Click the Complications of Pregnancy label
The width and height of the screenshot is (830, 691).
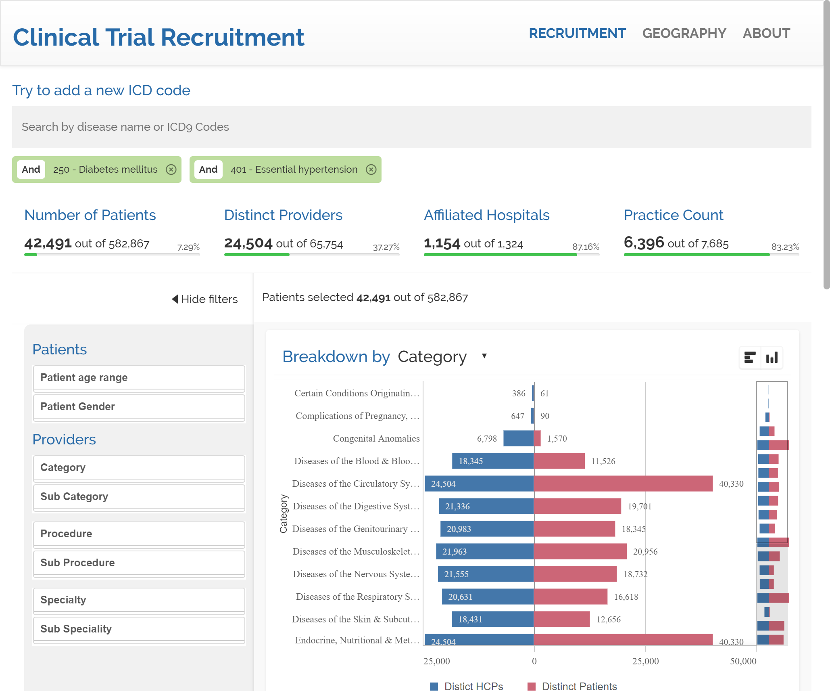[x=357, y=416]
